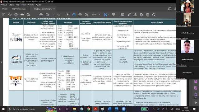199x112 pixels.
Task: Click the trash delete icon
Action: pyautogui.click(x=148, y=15)
